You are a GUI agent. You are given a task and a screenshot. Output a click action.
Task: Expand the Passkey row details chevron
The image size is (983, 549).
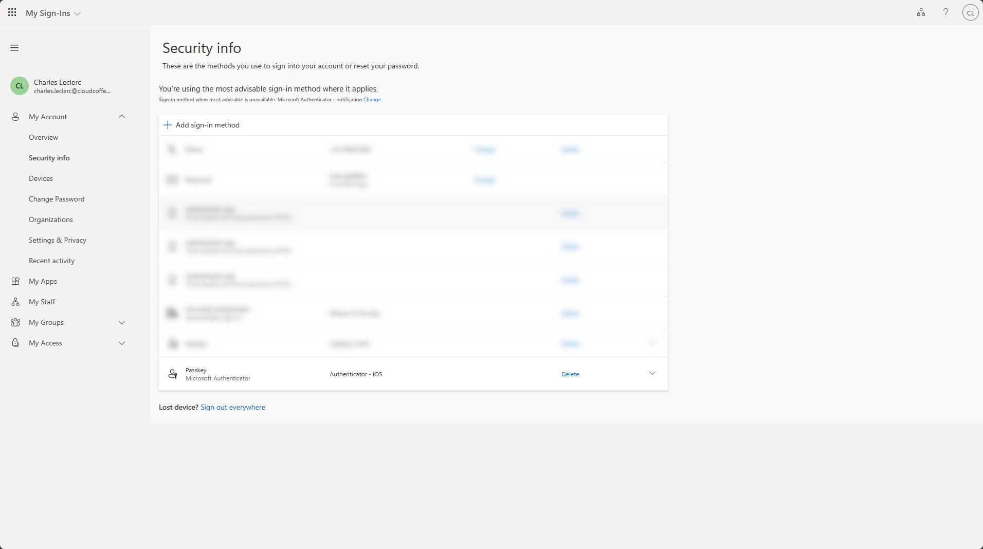point(652,374)
